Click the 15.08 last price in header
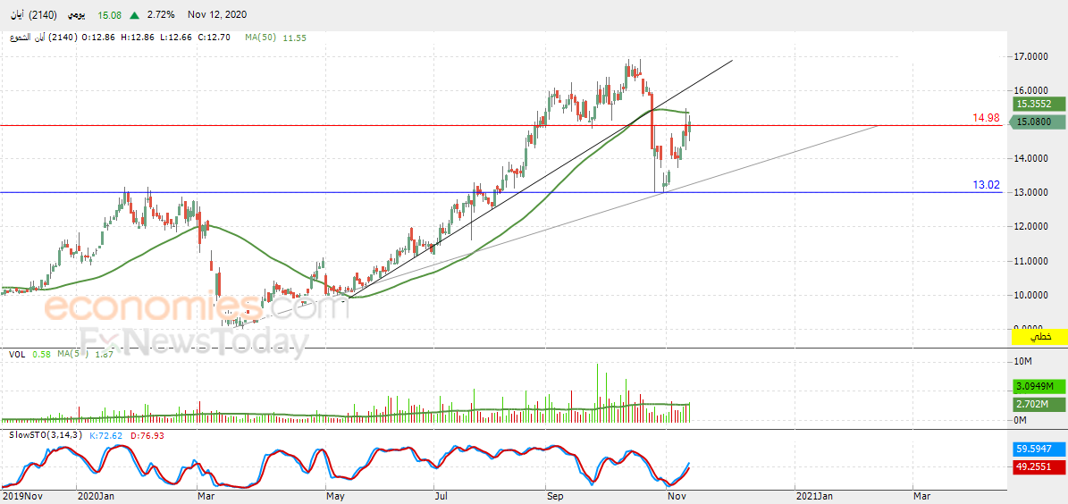This screenshot has height=504, width=1068. pos(110,14)
